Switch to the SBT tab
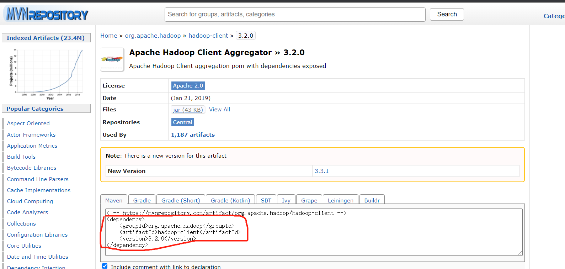Screen dimensions: 565x269 (x=266, y=200)
